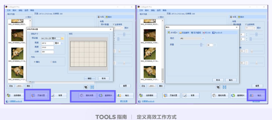
Task: Click stepper arrows beside value 50 behind 输出 dialog
Action: pos(247,63)
